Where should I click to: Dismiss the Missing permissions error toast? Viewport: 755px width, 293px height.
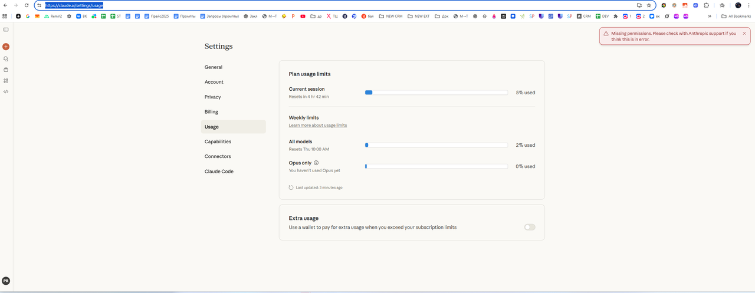pos(744,34)
